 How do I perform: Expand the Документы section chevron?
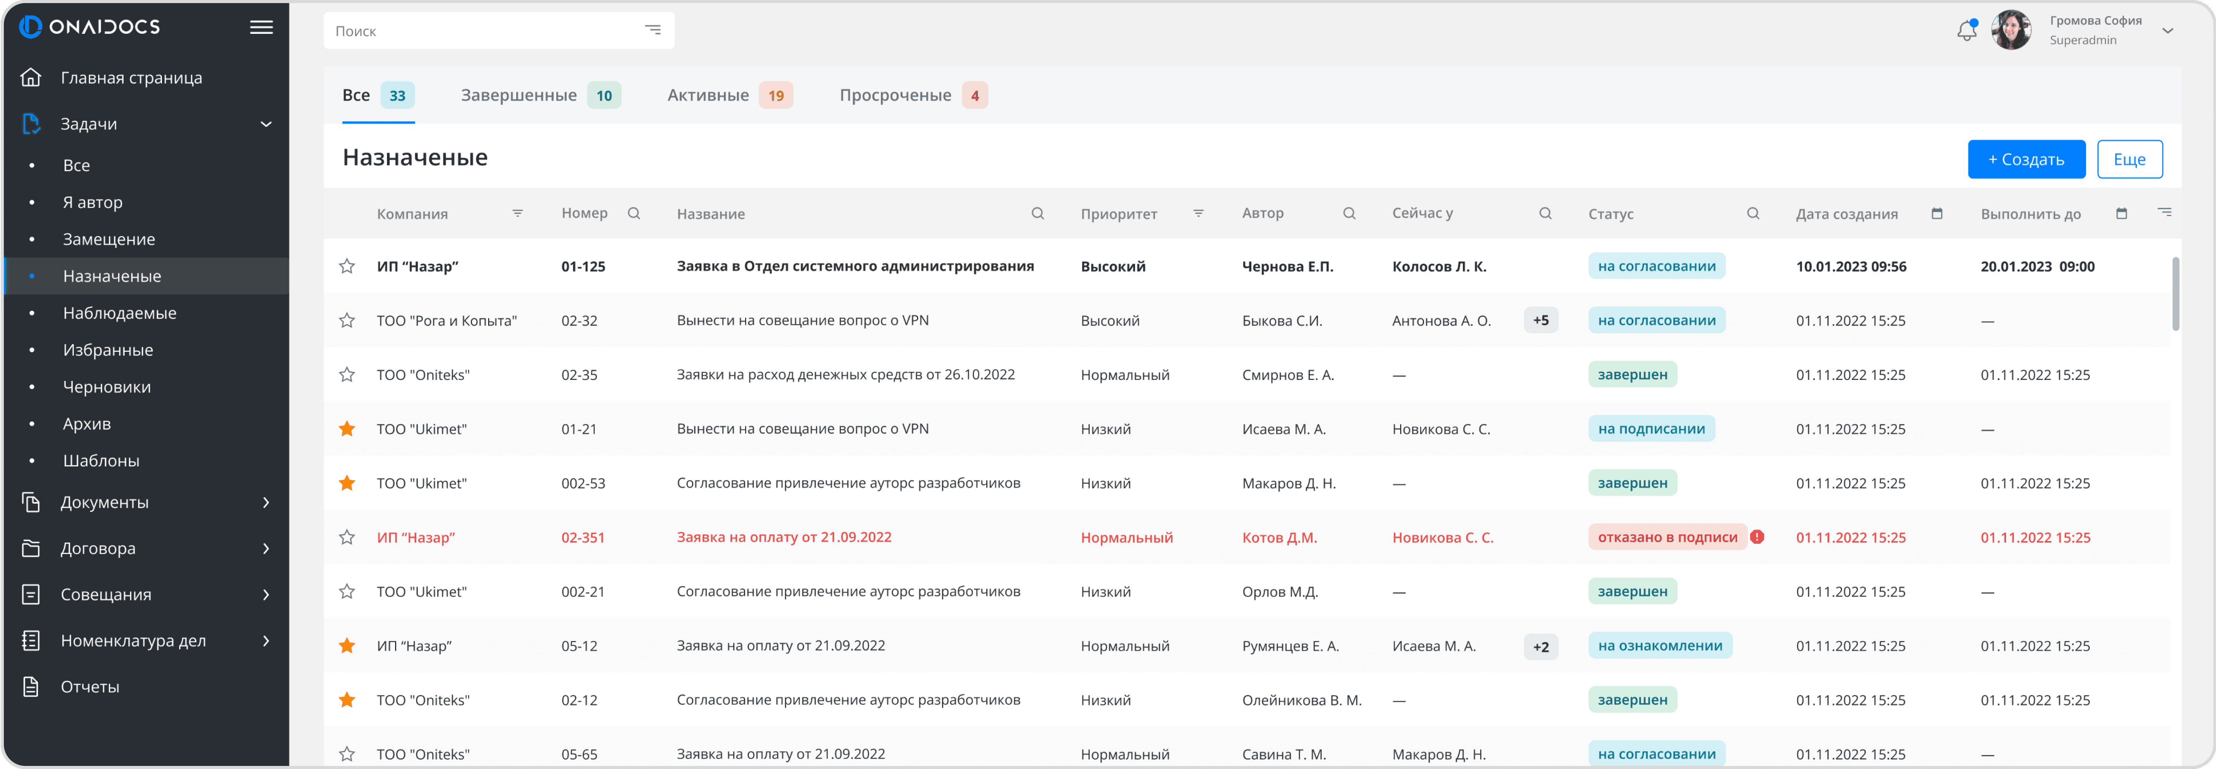pyautogui.click(x=266, y=502)
